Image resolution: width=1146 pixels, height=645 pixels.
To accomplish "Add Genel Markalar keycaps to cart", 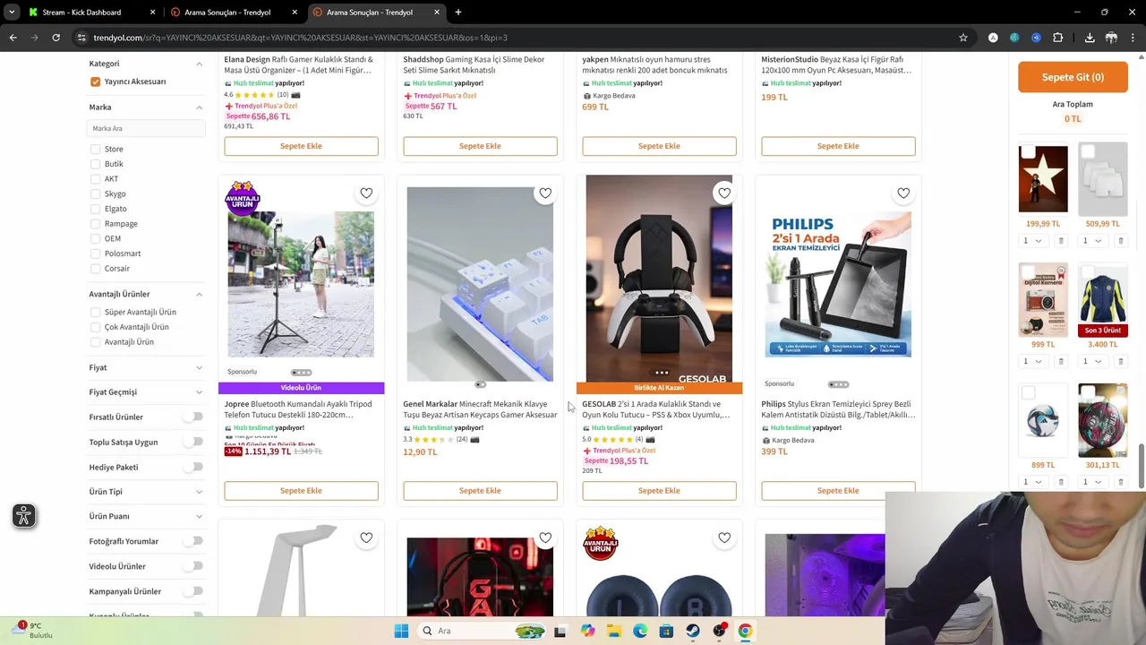I will [480, 491].
